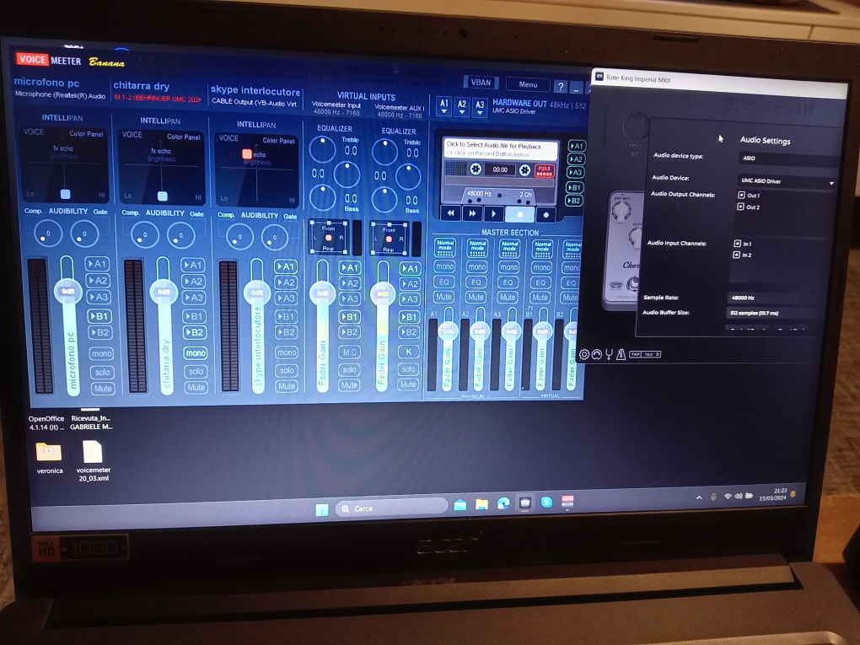
Task: Click the microfono pc fader knob
Action: (67, 291)
